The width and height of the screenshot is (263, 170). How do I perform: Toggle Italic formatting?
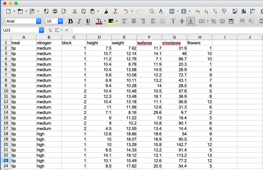click(79, 21)
